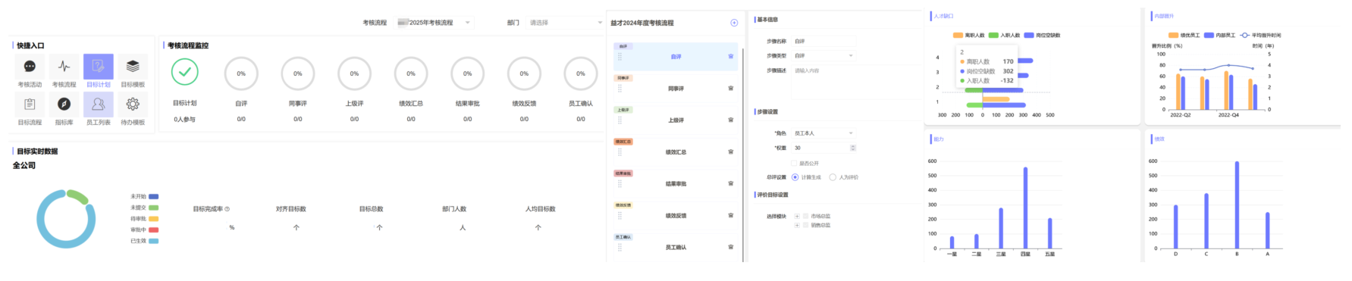Click the 权重 stepper arrows
The height and width of the screenshot is (281, 1352).
coord(853,148)
